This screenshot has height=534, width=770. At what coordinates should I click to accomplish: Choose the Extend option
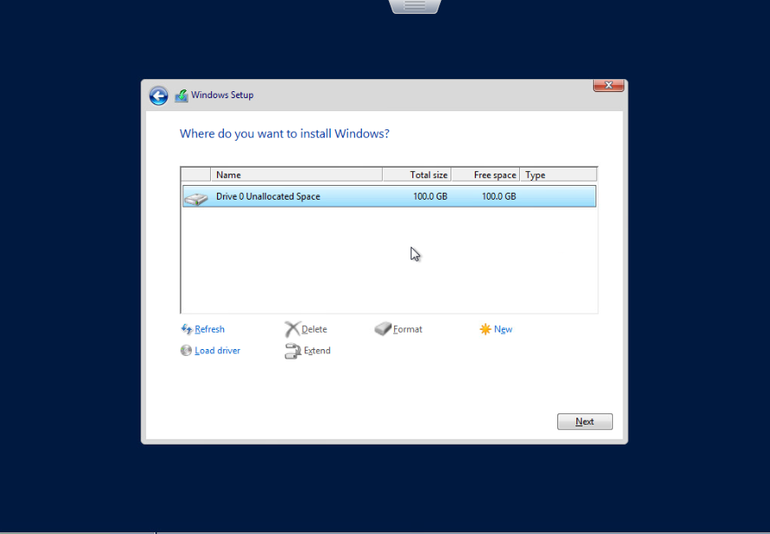tap(317, 350)
